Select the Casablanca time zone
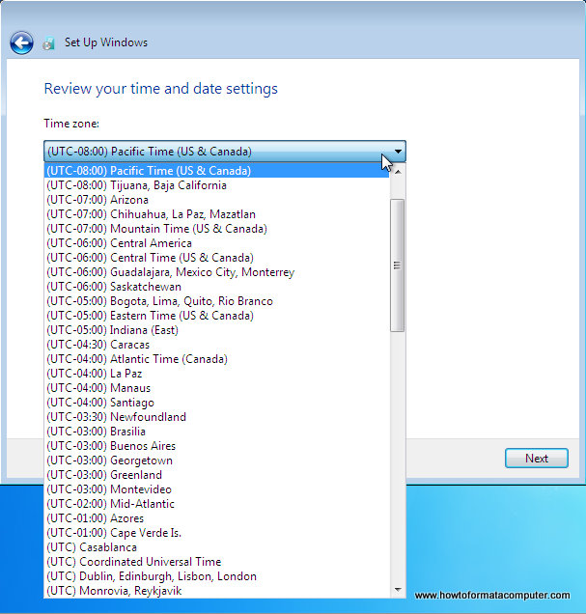The image size is (586, 614). coord(217,547)
